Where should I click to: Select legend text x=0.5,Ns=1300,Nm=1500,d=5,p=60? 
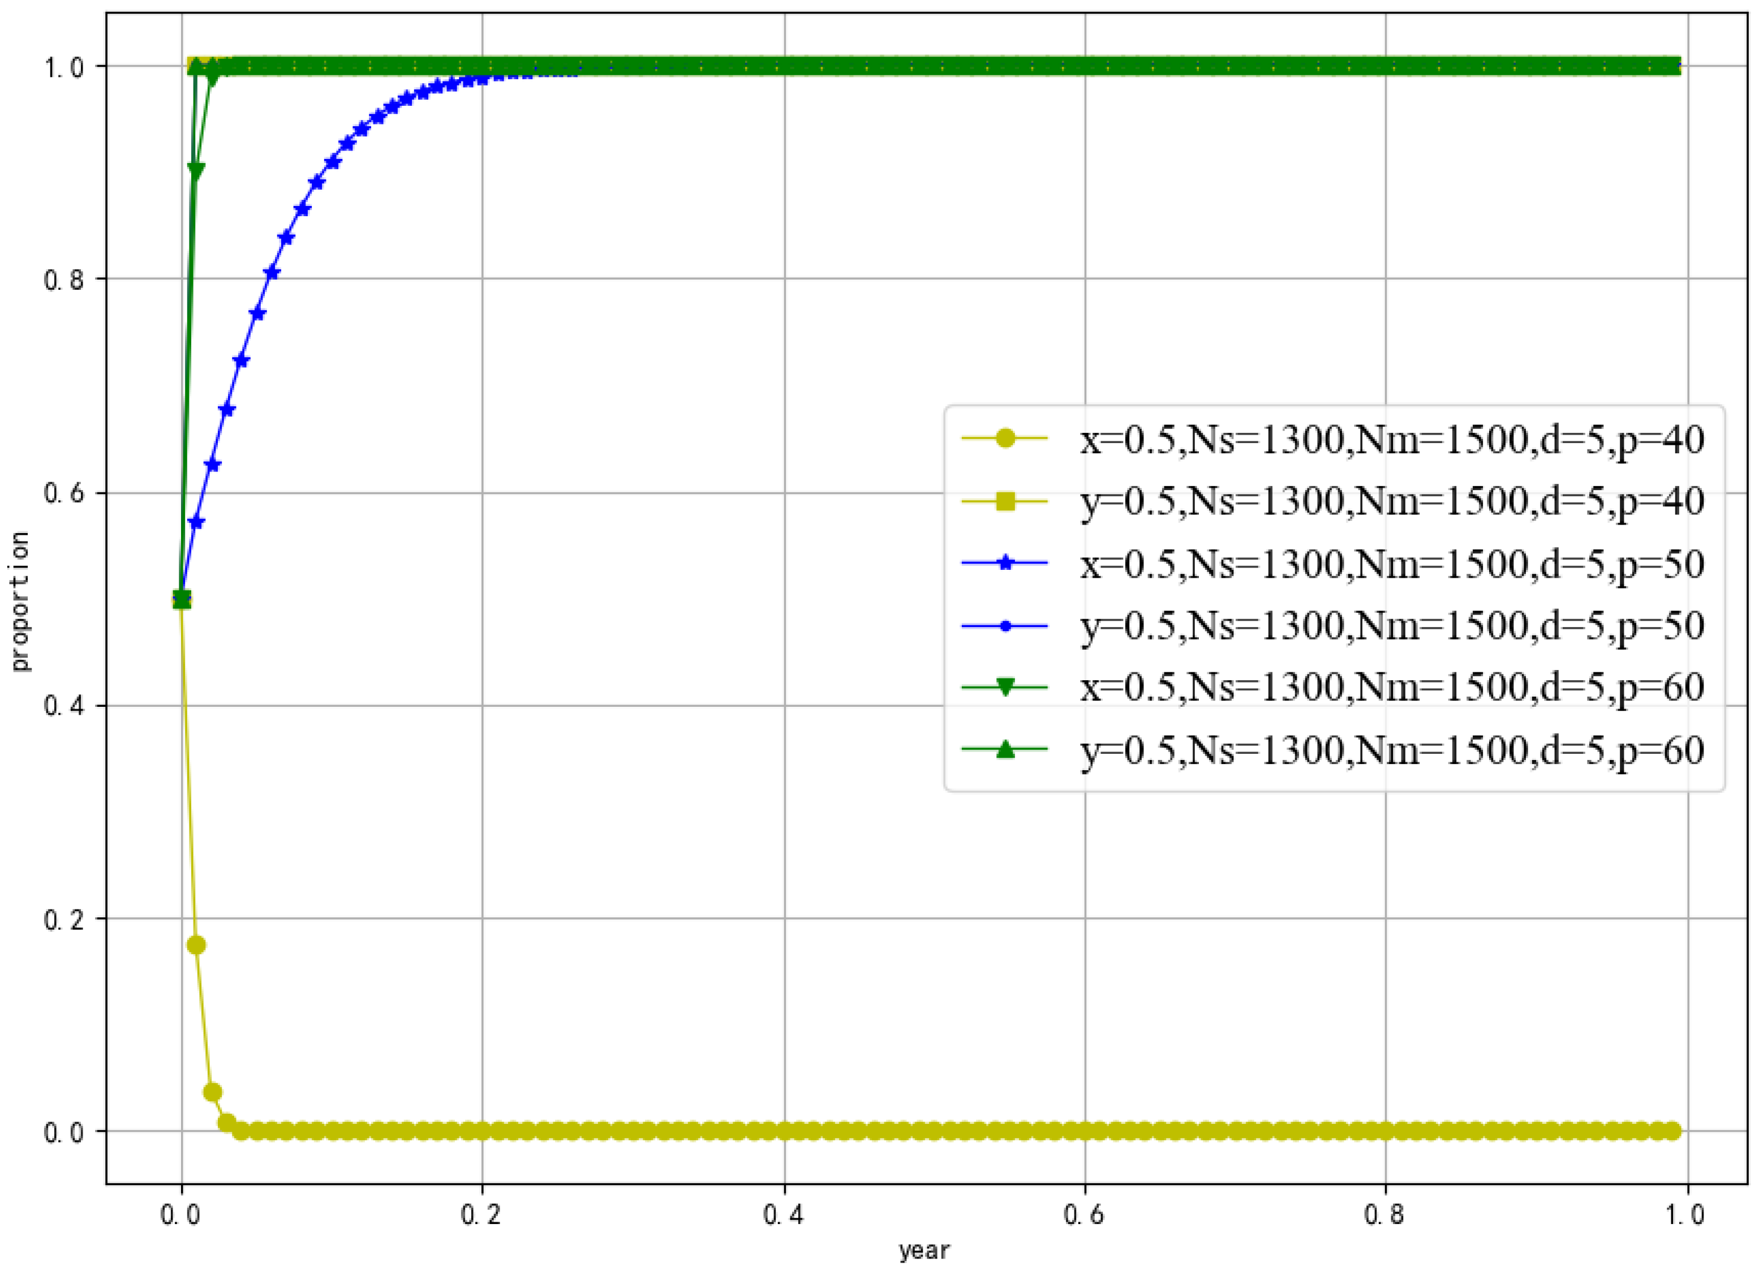point(1392,687)
